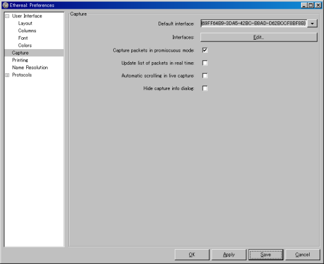The width and height of the screenshot is (324, 264).
Task: Click the 'Hide capture info dialog:' label
Action: 169,88
